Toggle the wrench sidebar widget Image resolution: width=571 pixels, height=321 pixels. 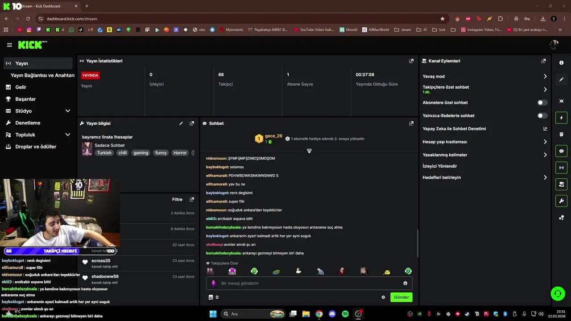tap(561, 201)
